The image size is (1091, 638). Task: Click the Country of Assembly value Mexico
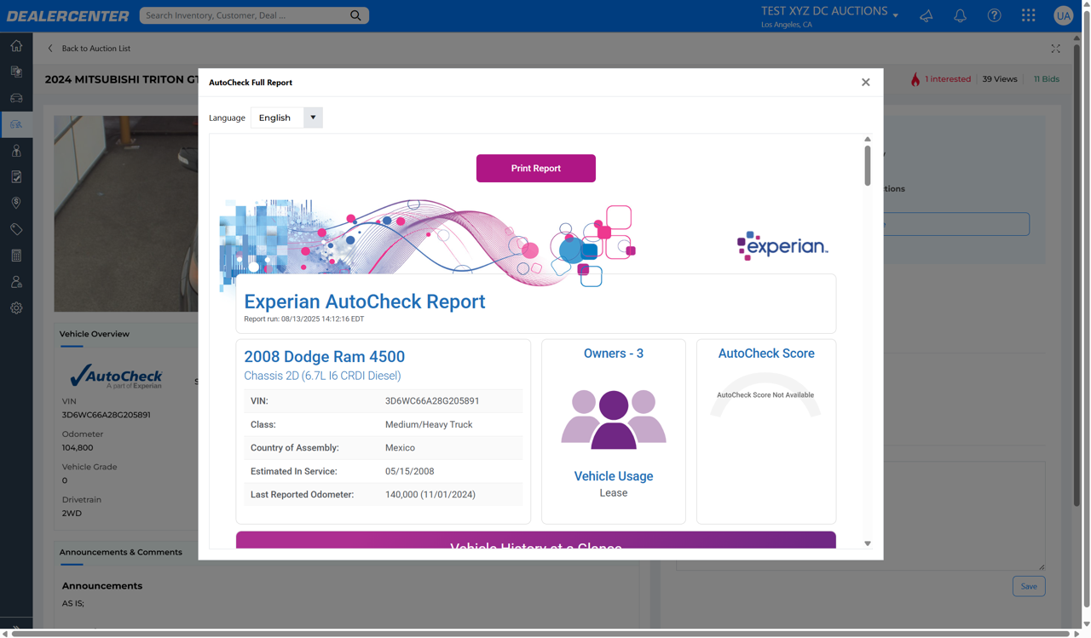pos(401,447)
